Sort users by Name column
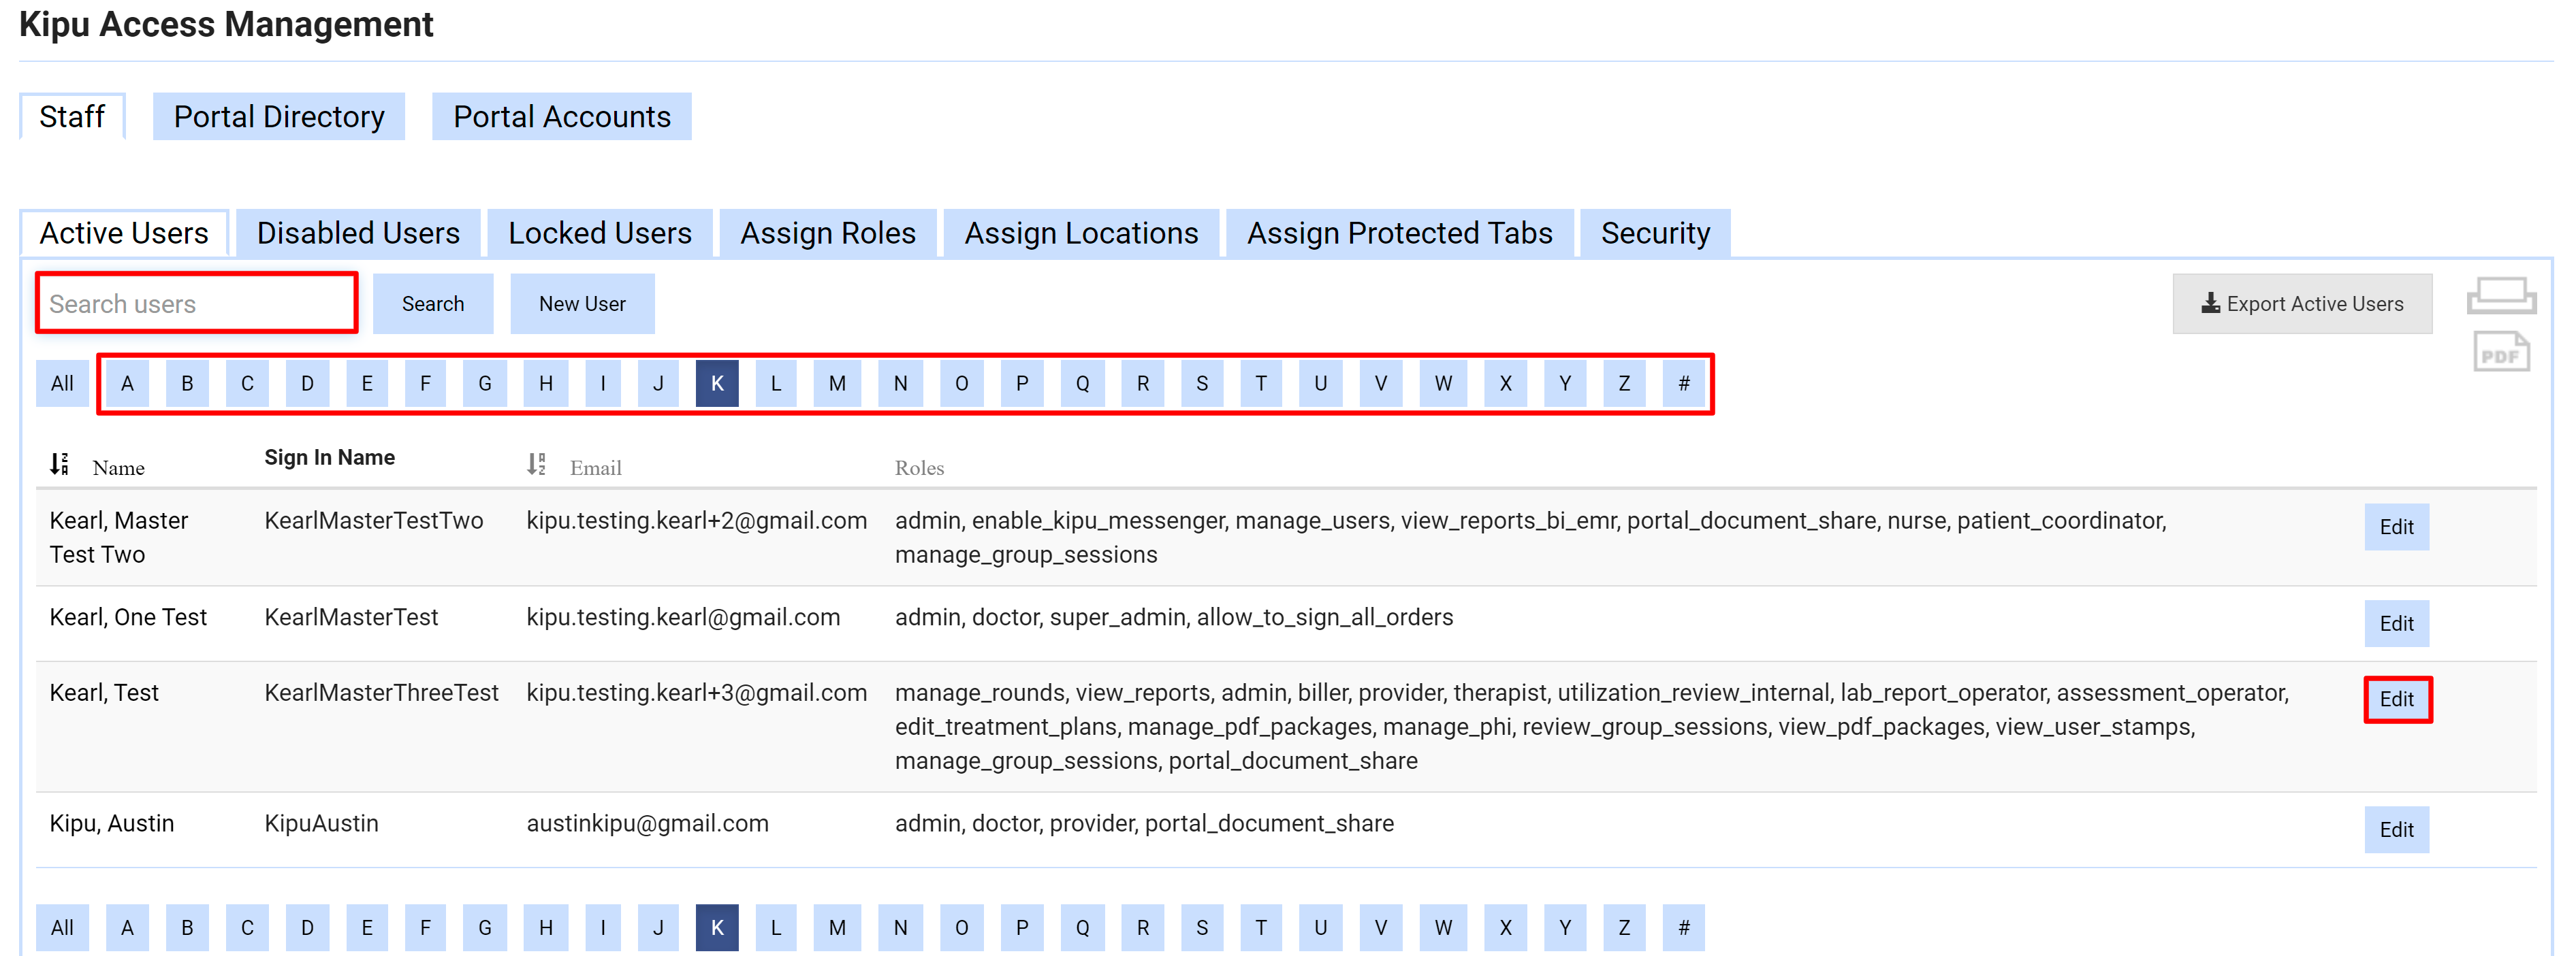 pos(58,461)
